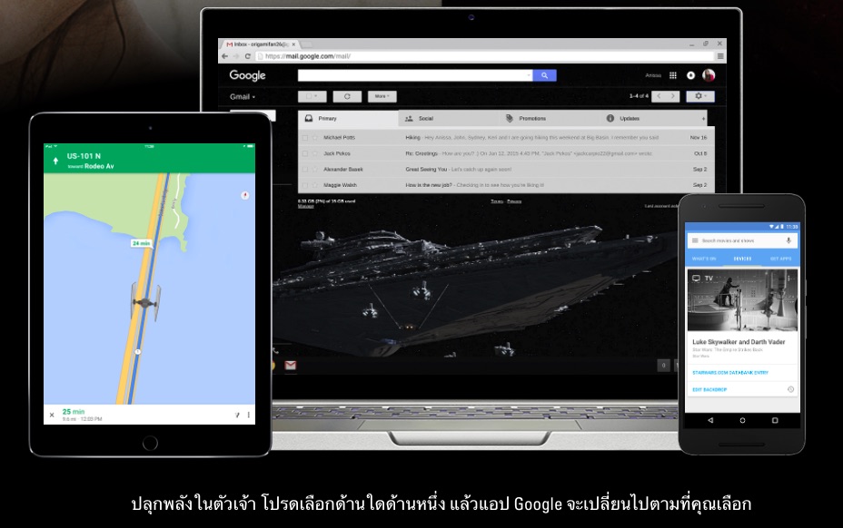Open the settings gear dropdown
Screen dimensions: 843x528
pos(700,96)
